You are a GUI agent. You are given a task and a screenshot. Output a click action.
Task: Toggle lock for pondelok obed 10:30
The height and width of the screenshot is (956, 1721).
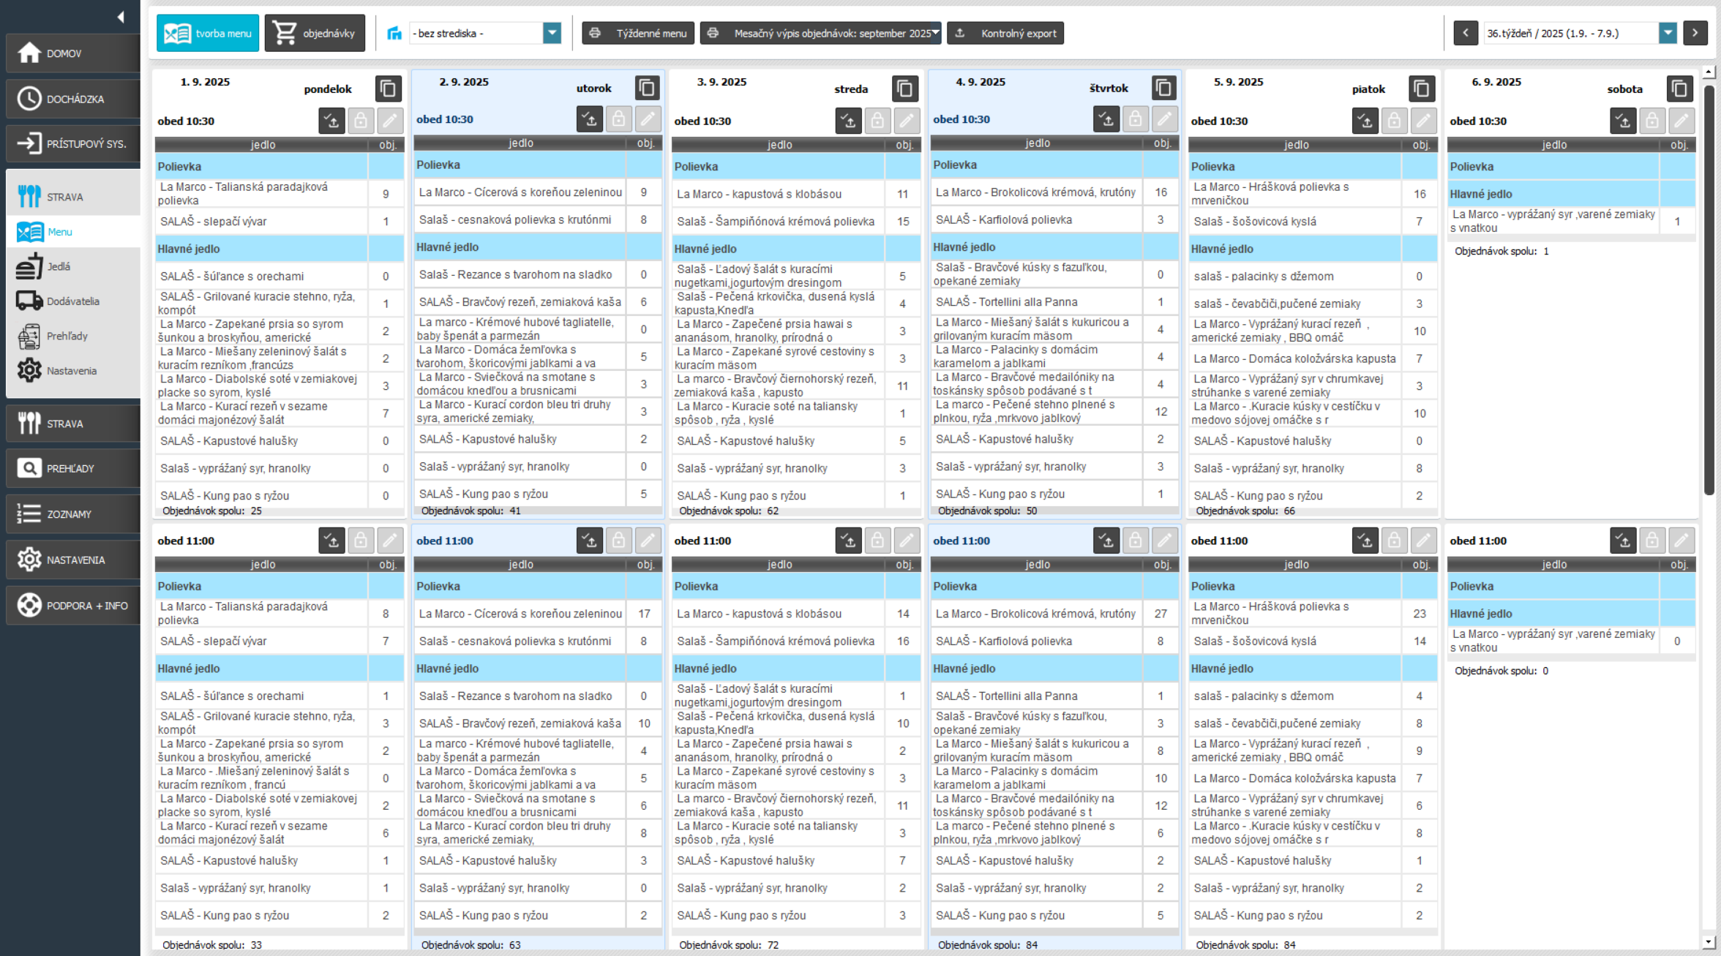click(361, 121)
